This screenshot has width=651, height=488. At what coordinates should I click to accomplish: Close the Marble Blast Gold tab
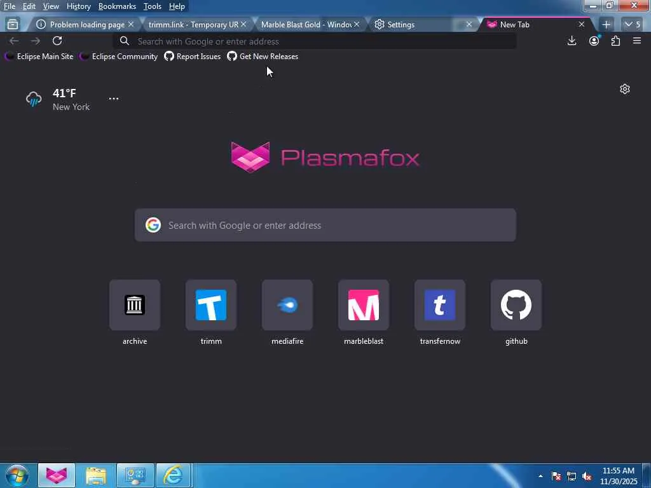[x=357, y=25]
